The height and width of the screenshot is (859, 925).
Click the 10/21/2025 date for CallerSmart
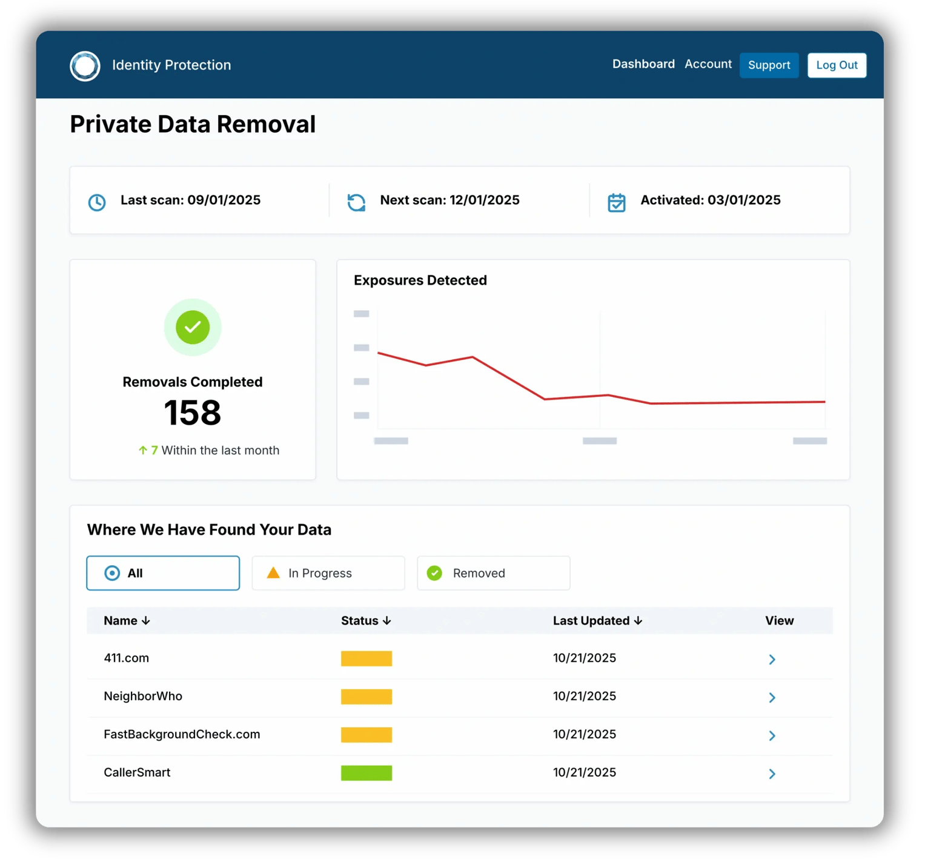click(x=585, y=772)
